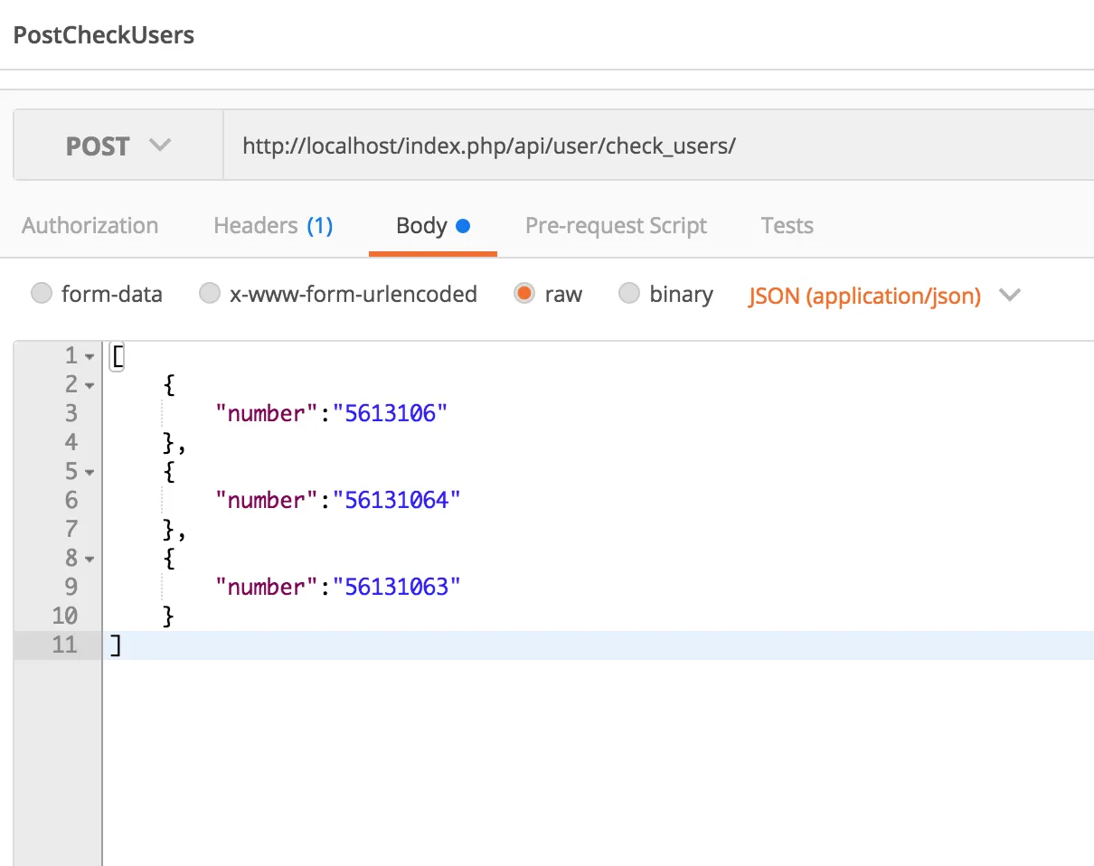1094x866 pixels.
Task: Click the number value "56131064" in editor
Action: click(x=397, y=501)
